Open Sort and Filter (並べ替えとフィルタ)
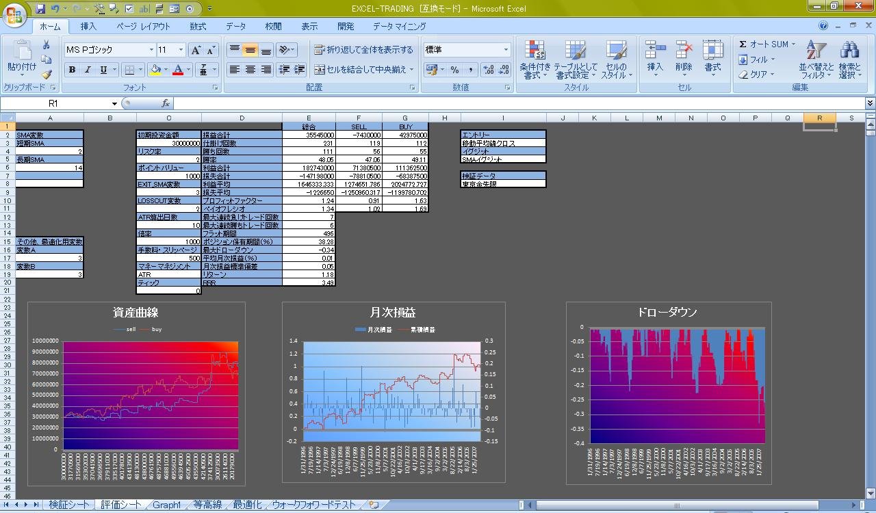Viewport: 876px width, 513px height. 816,60
